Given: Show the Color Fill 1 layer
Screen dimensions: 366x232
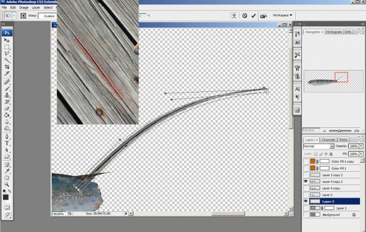Looking at the screenshot, I should click(x=306, y=168).
